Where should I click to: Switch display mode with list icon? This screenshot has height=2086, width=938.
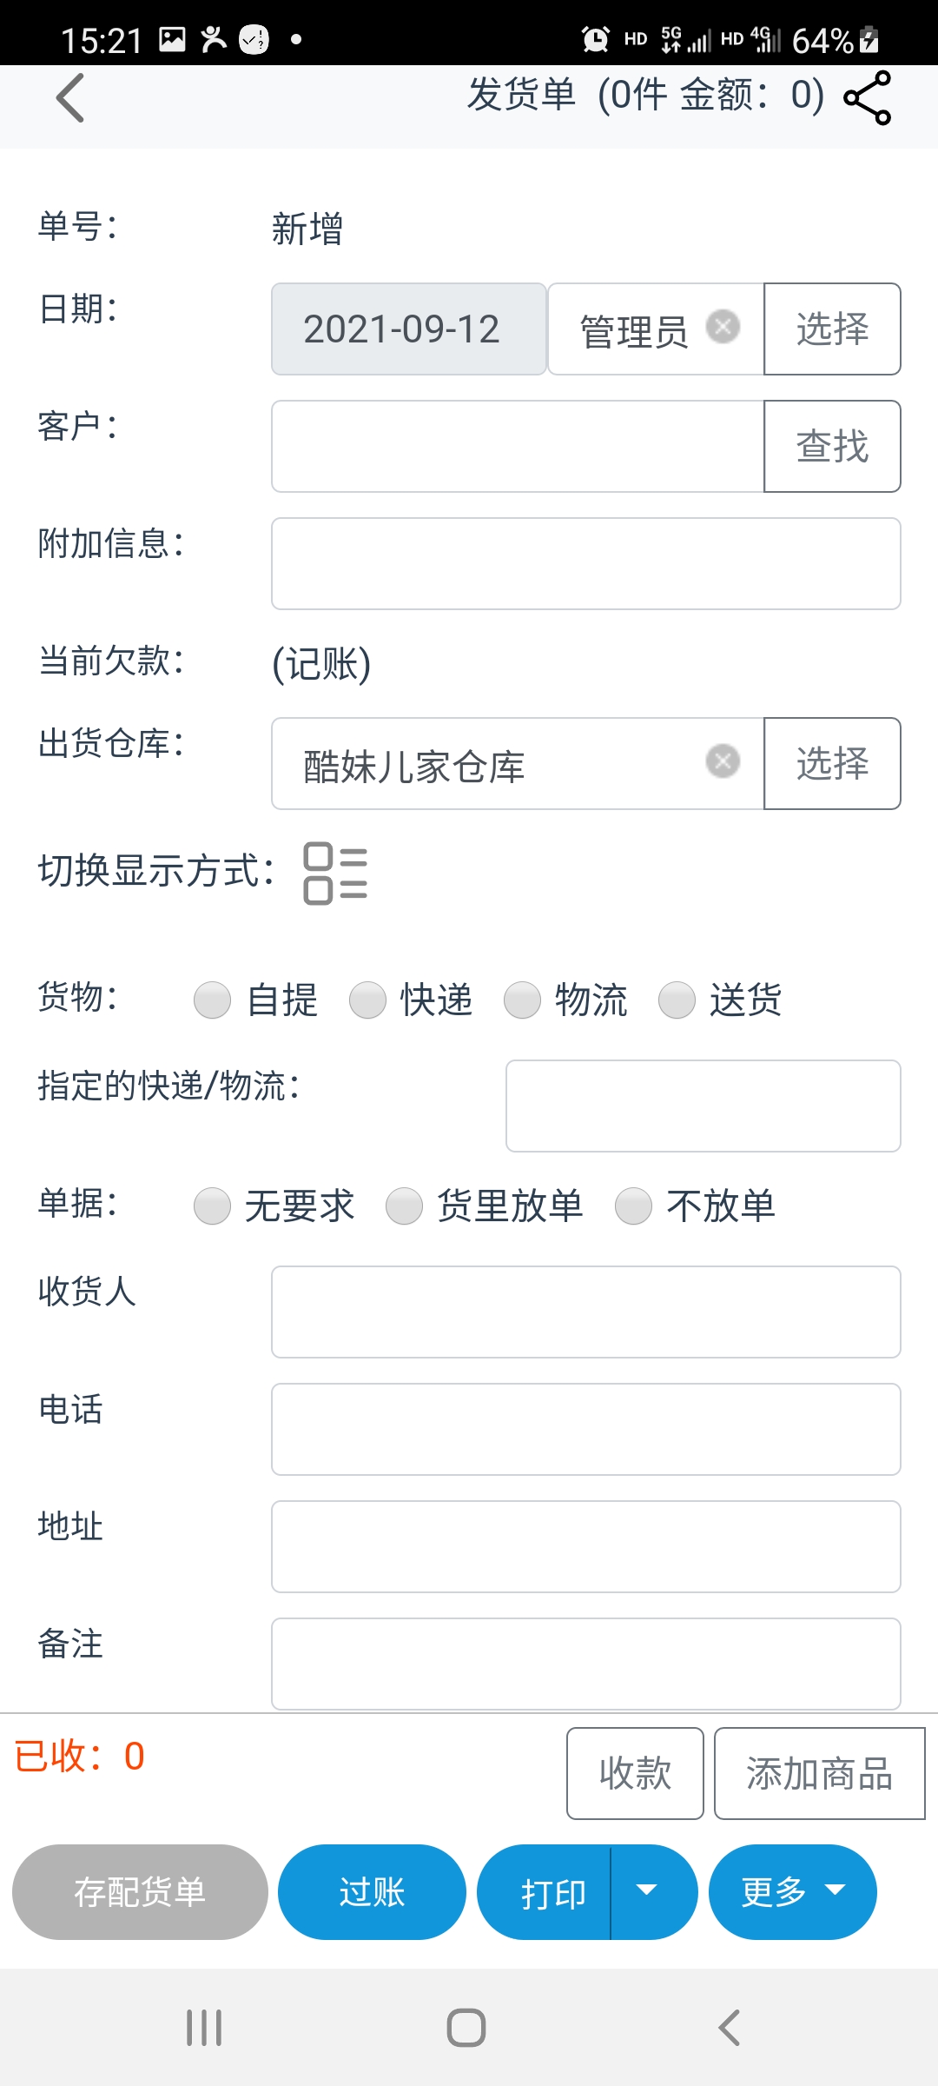(335, 873)
